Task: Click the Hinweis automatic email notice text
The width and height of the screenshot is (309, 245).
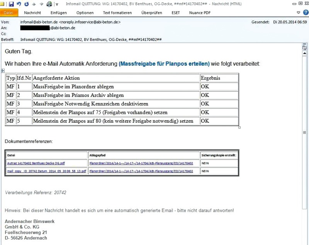Action: (x=119, y=211)
